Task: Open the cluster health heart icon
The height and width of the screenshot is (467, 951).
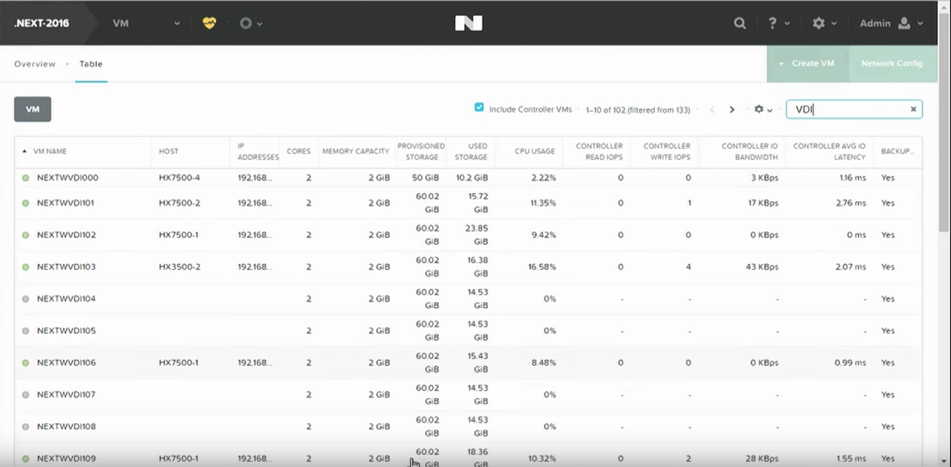Action: 210,23
